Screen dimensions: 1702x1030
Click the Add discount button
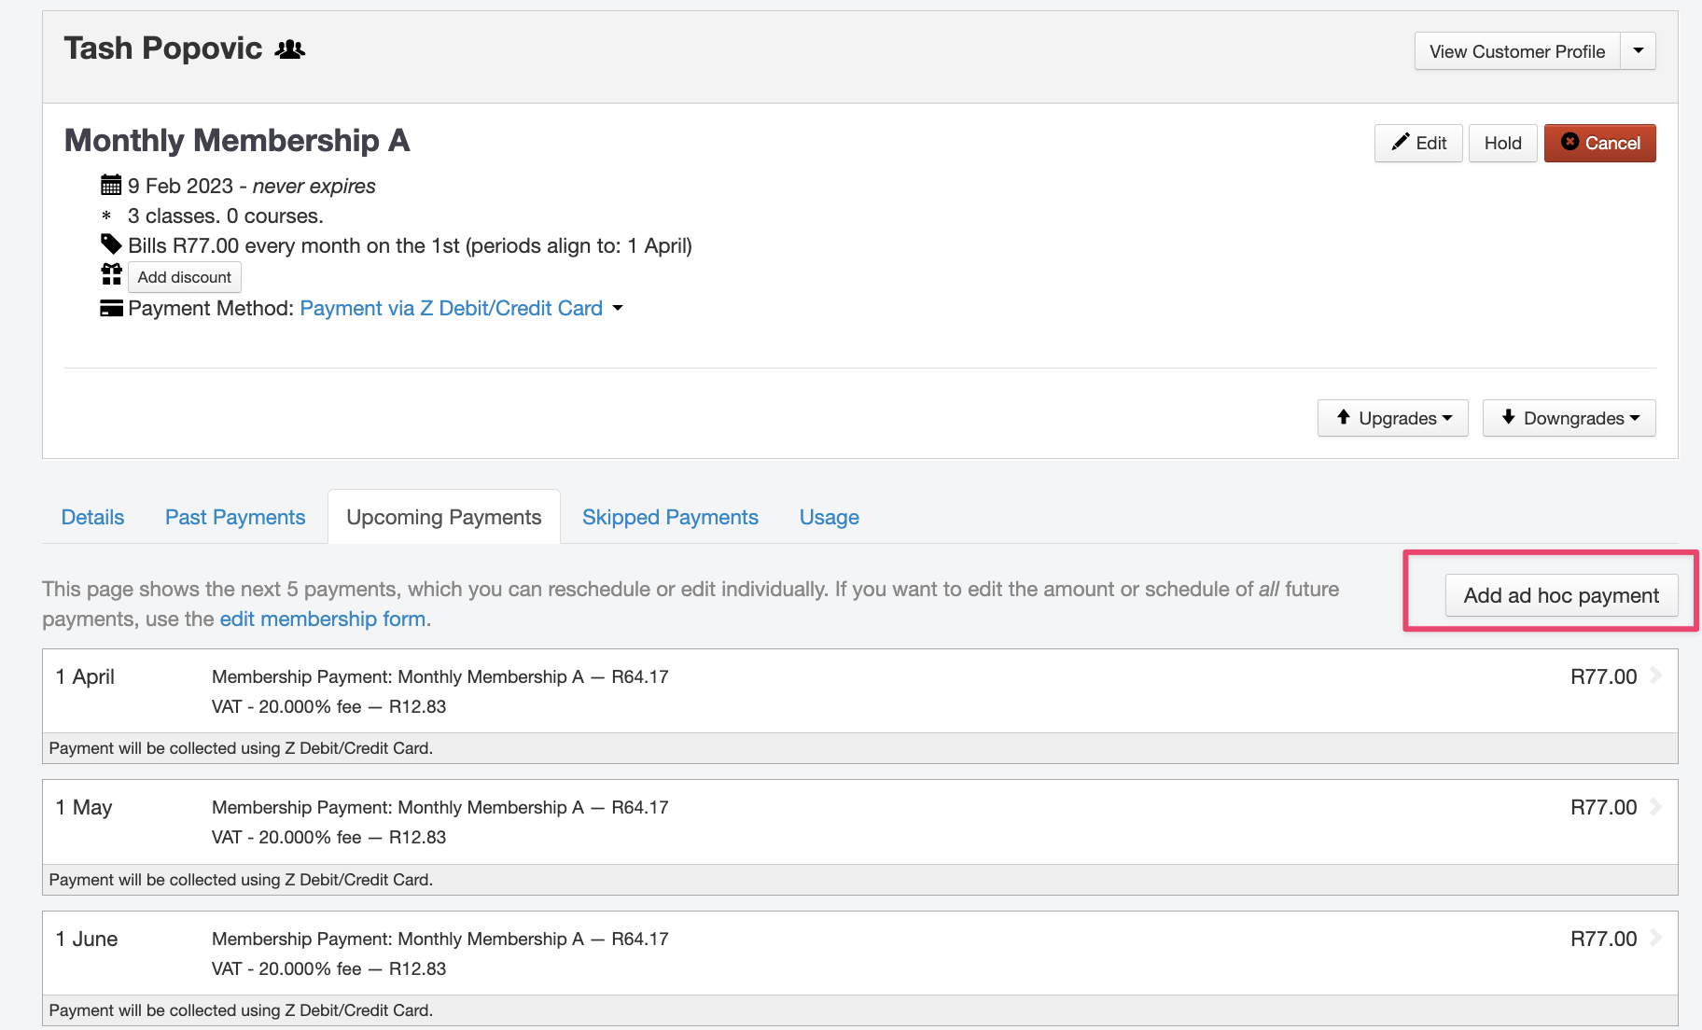185,277
